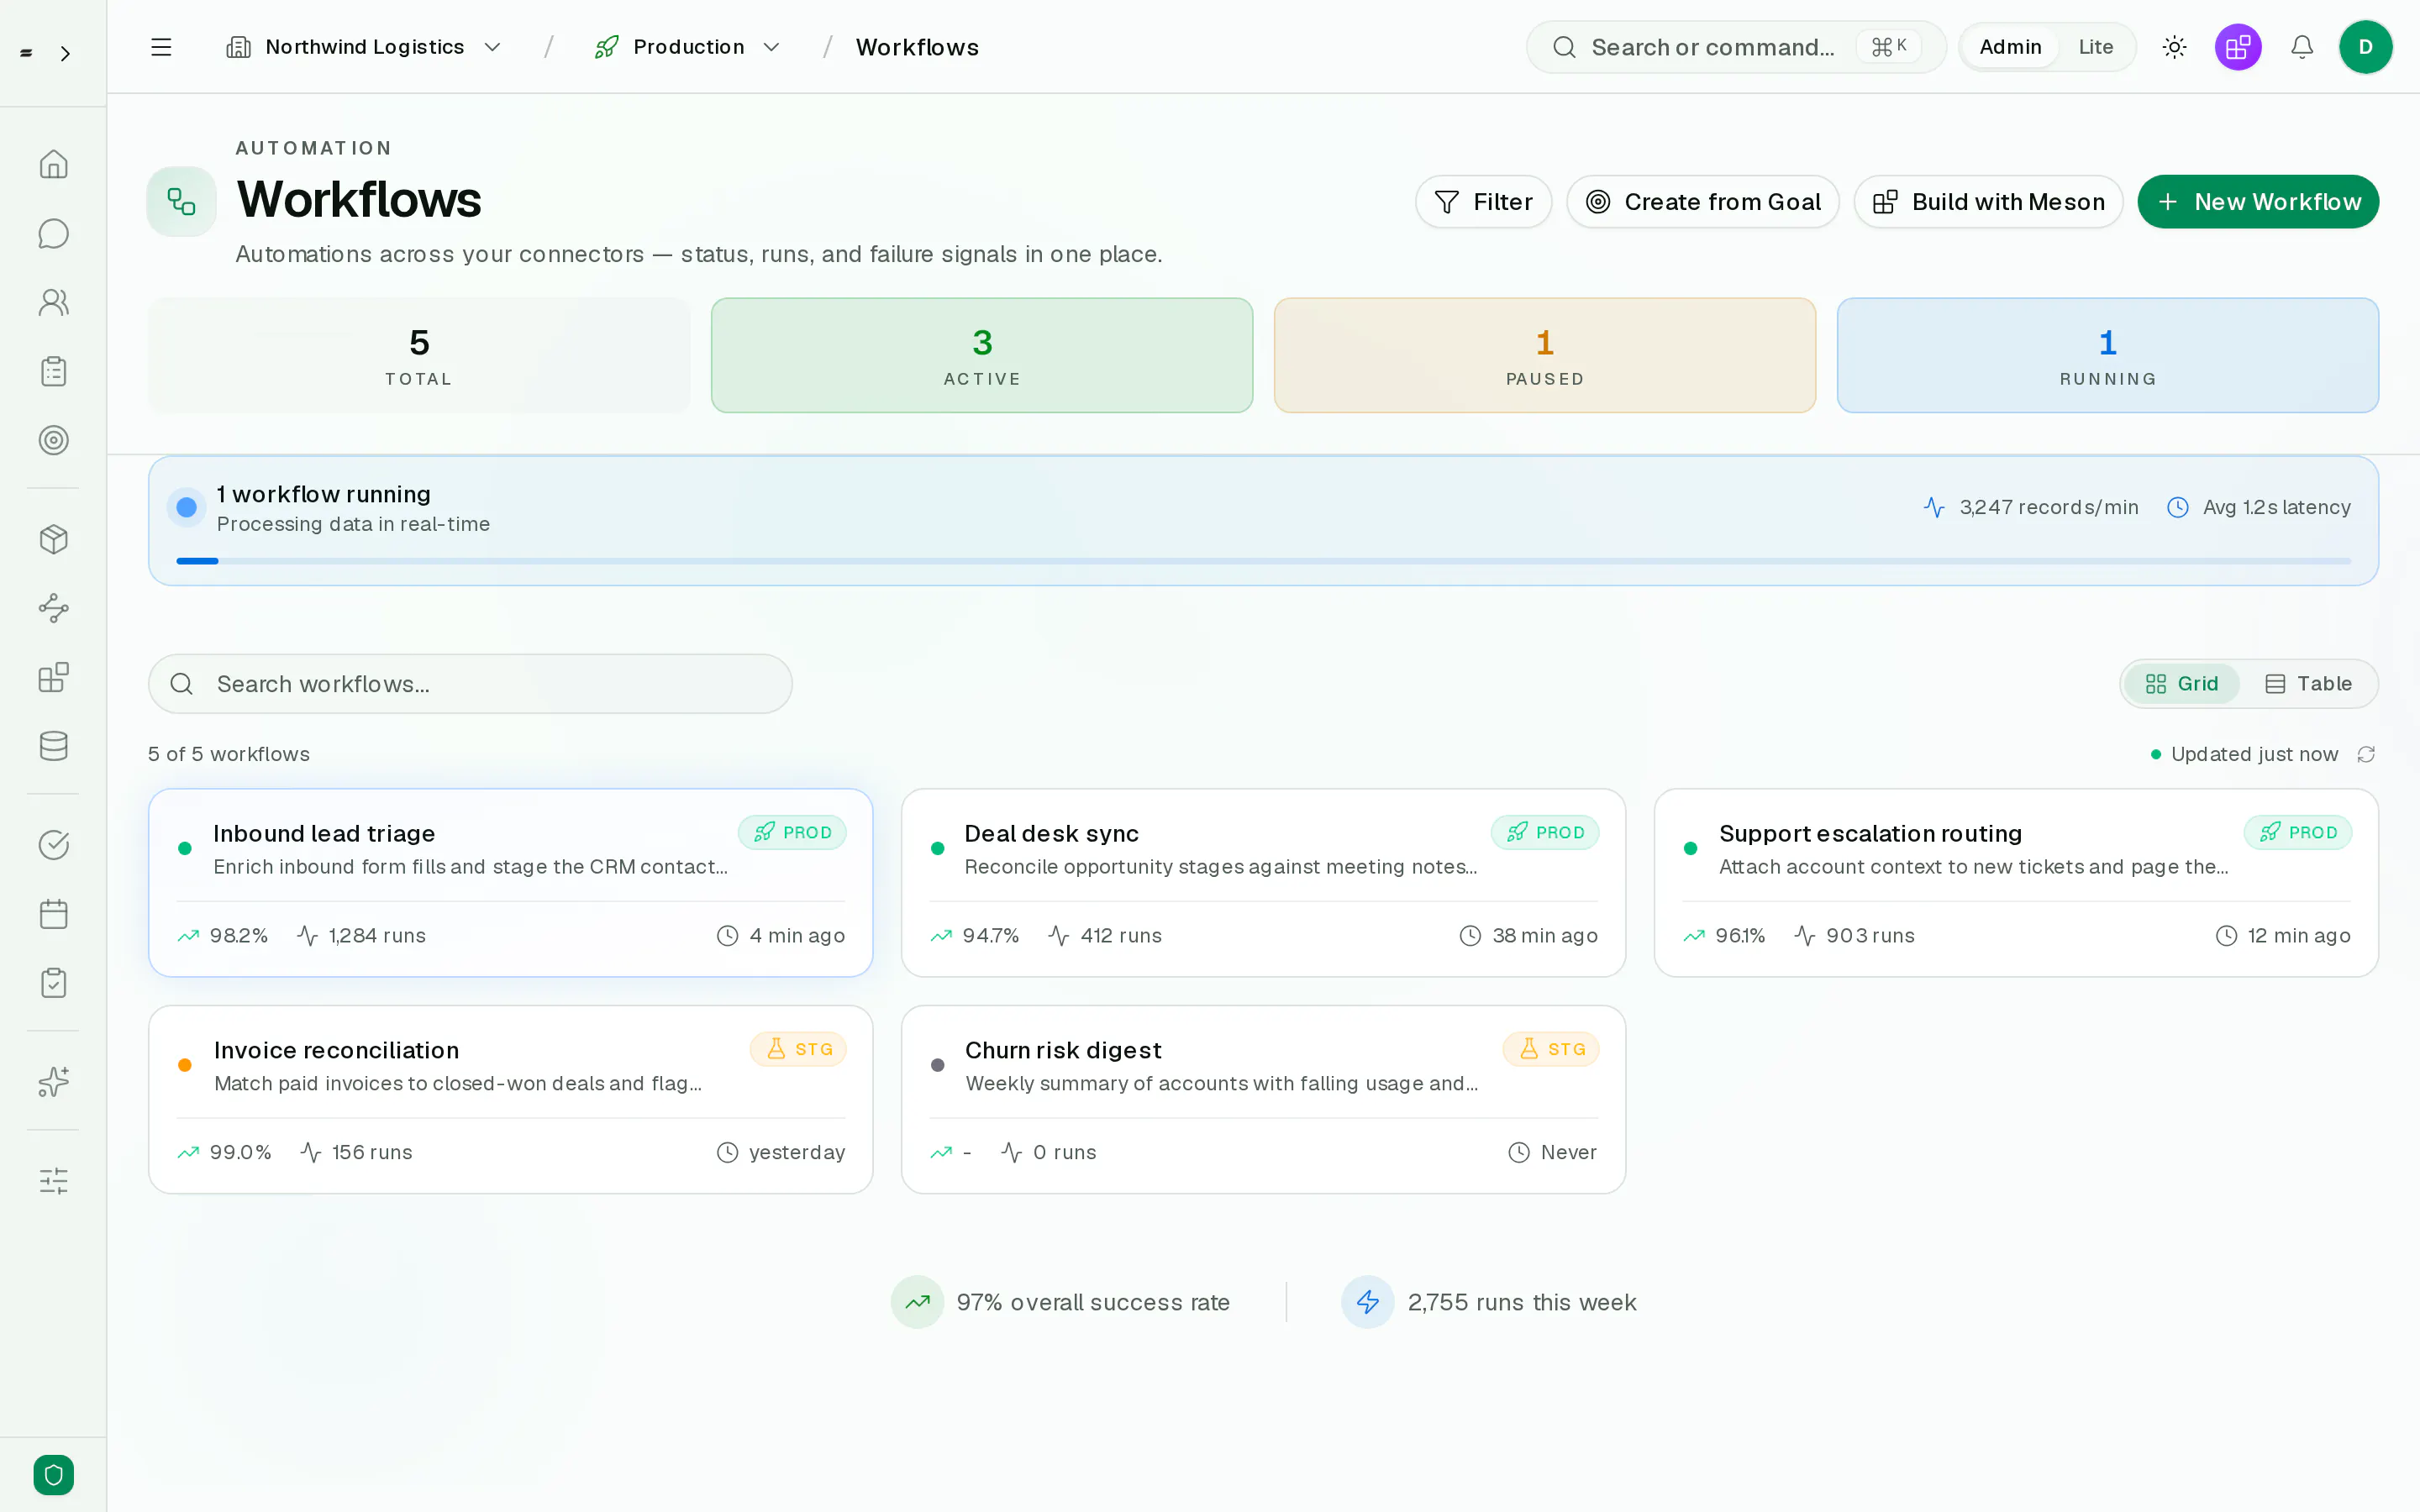Image resolution: width=2420 pixels, height=1512 pixels.
Task: Select the Paused workflows stat card
Action: pos(1545,355)
